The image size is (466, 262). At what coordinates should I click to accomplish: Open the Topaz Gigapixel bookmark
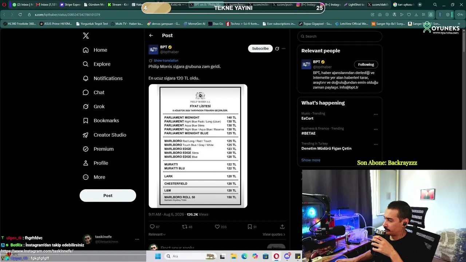[x=315, y=24]
